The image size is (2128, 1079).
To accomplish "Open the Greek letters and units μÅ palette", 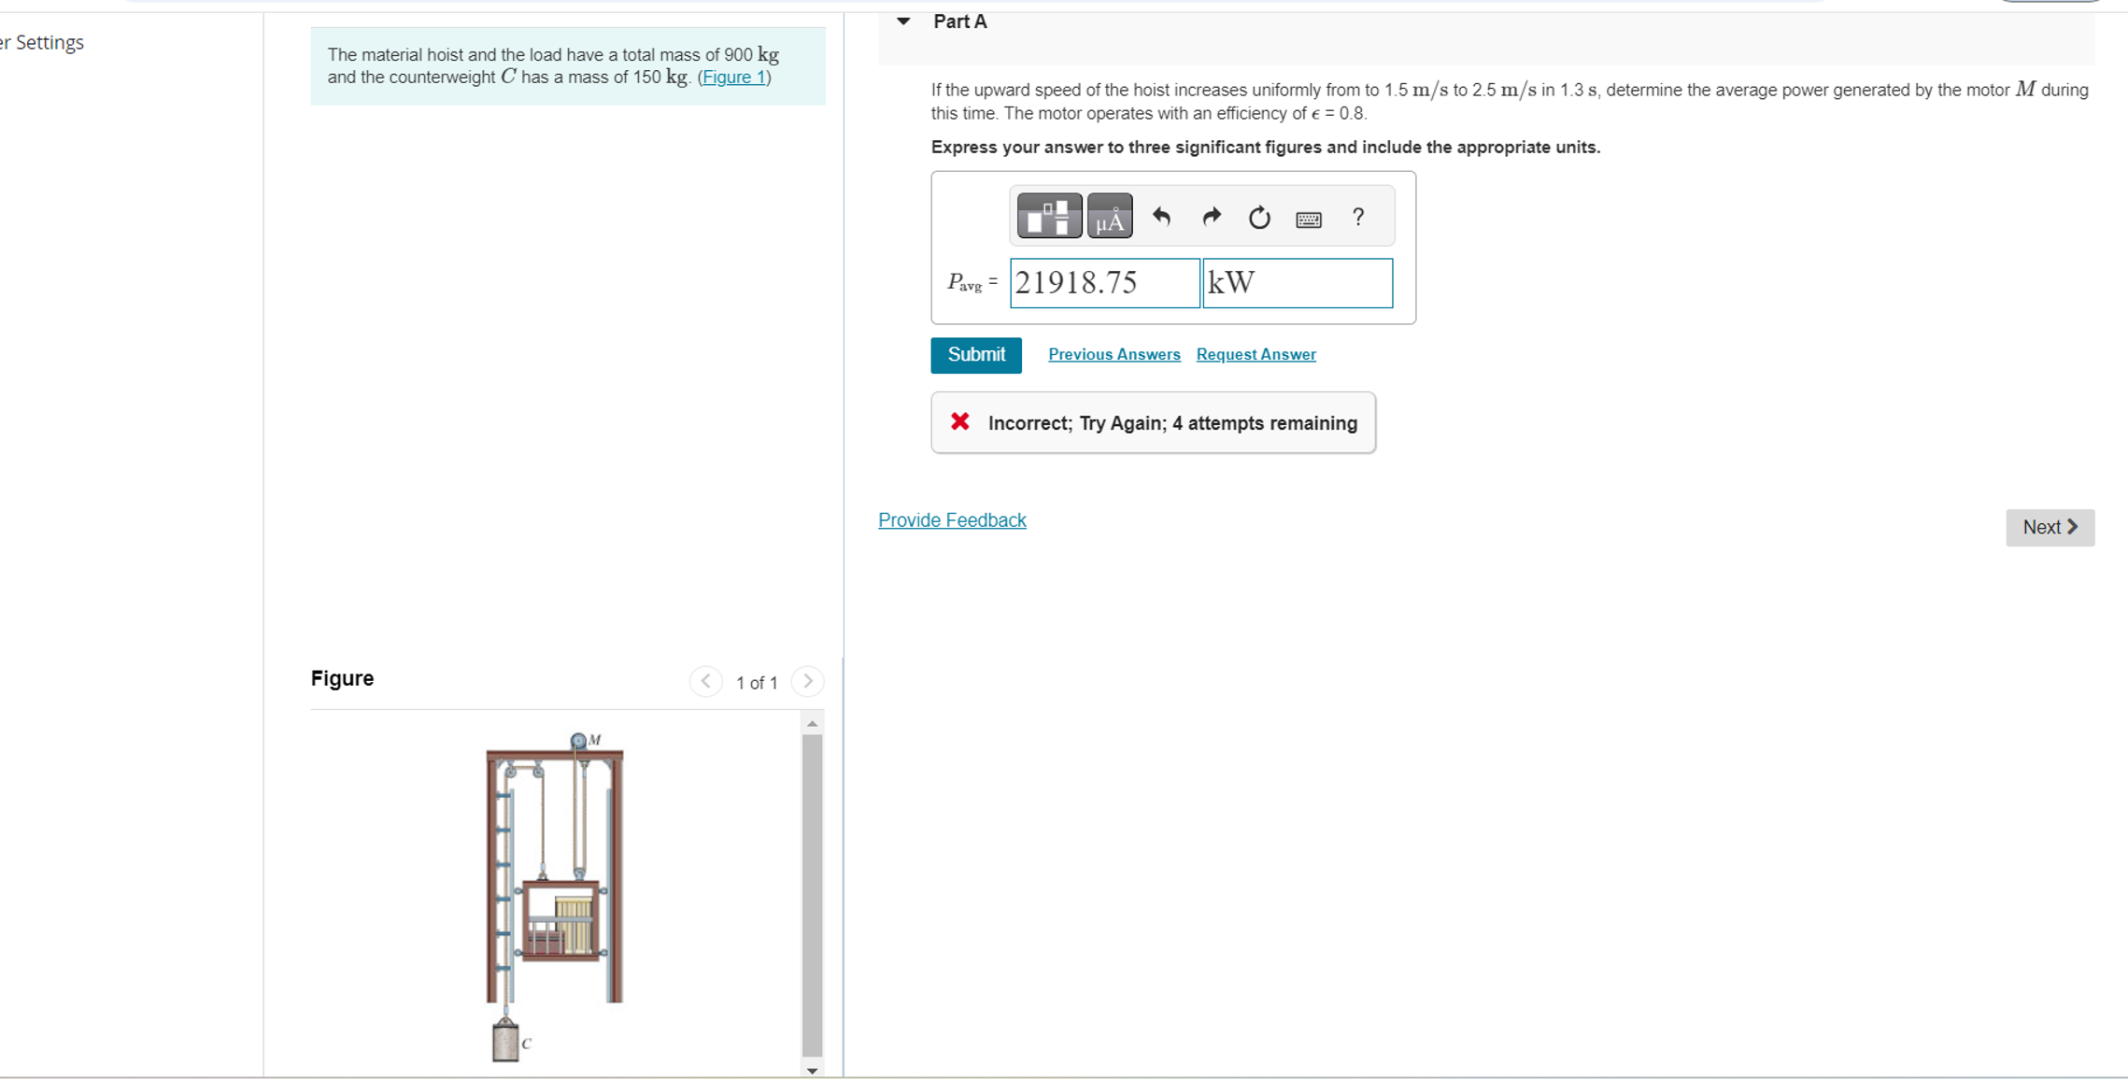I will [1110, 216].
